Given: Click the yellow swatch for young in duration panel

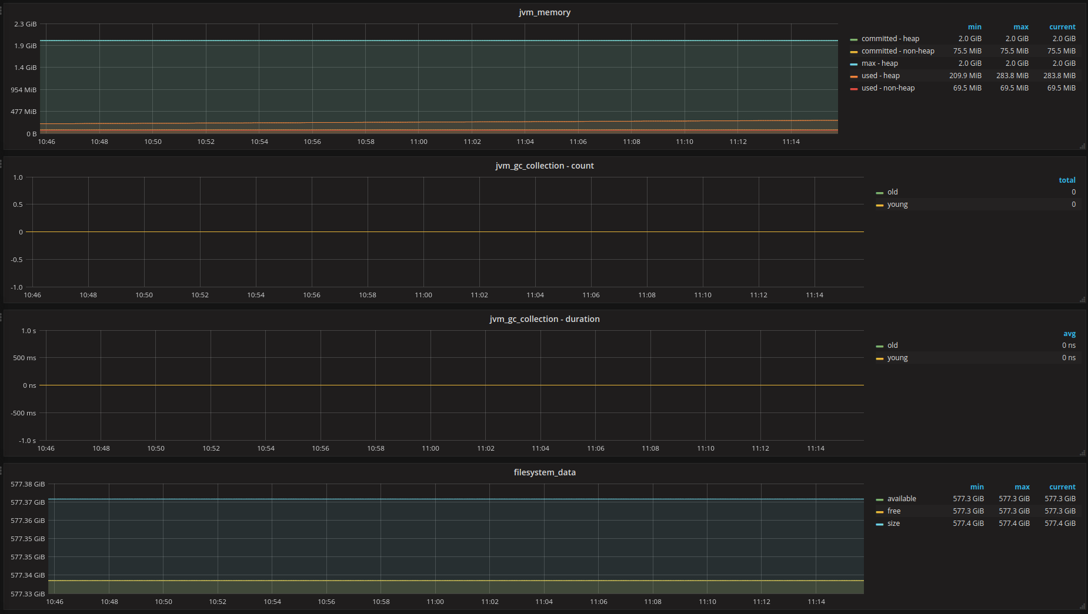Looking at the screenshot, I should (x=880, y=358).
